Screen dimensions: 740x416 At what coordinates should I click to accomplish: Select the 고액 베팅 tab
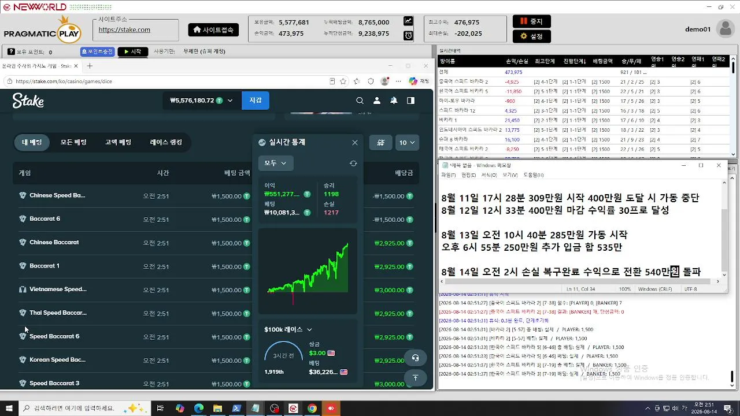[118, 142]
